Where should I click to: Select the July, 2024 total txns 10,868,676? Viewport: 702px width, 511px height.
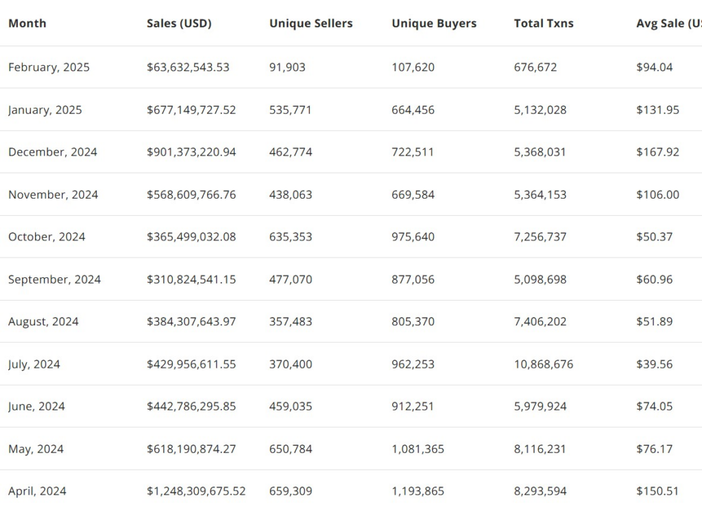(544, 364)
